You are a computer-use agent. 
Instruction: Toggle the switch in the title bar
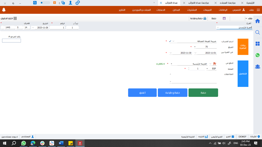pyautogui.click(x=45, y=3)
